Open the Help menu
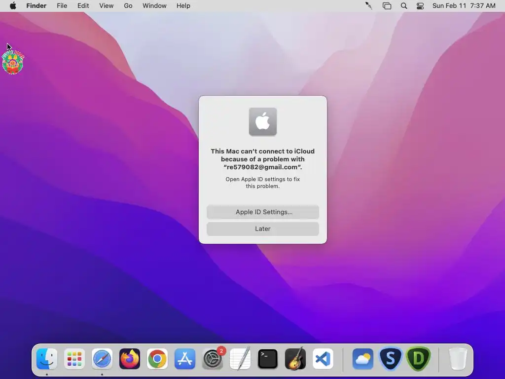The height and width of the screenshot is (379, 505). click(x=183, y=6)
